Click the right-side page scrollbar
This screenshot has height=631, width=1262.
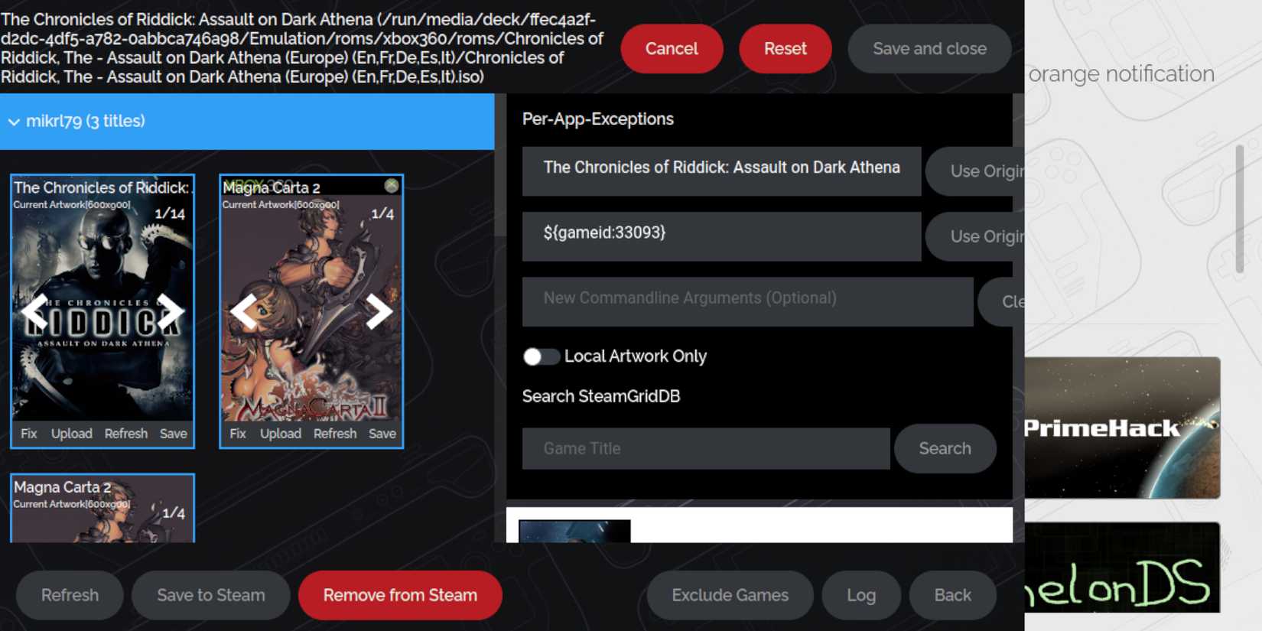pos(1239,209)
